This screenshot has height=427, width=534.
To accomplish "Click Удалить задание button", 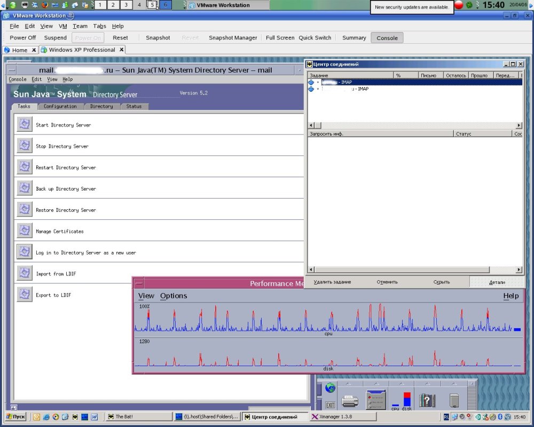I will (x=332, y=282).
